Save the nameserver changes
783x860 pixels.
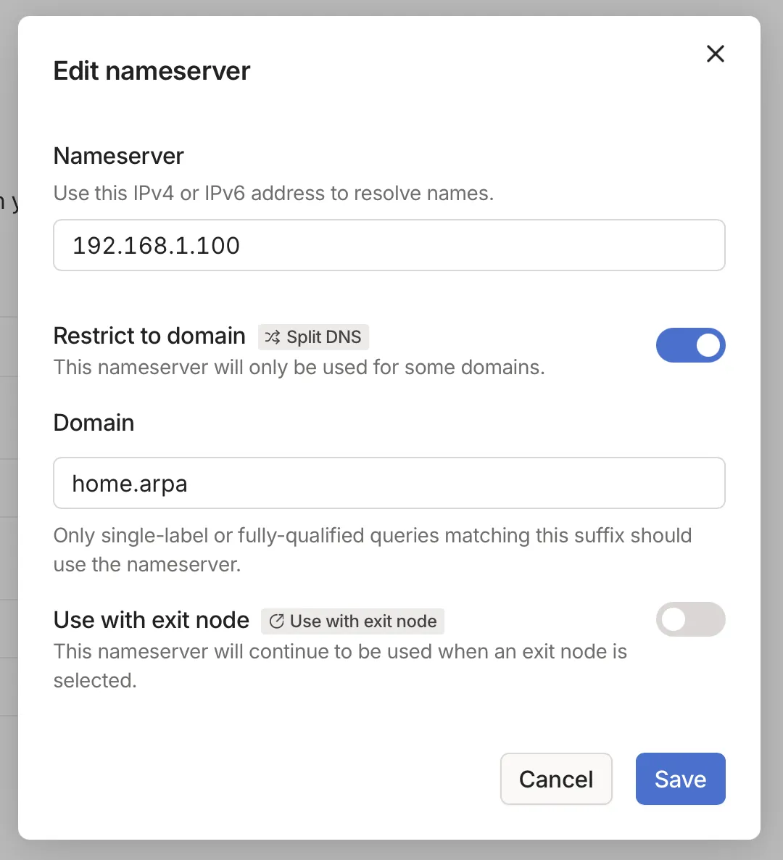click(679, 778)
